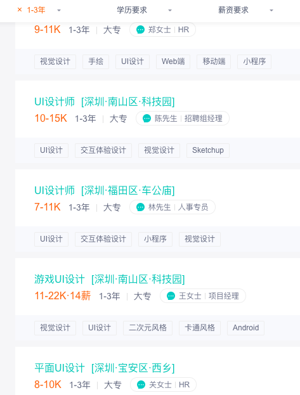Open the UI设计师 job in 福田区·车公庙
The width and height of the screenshot is (300, 395).
(105, 190)
